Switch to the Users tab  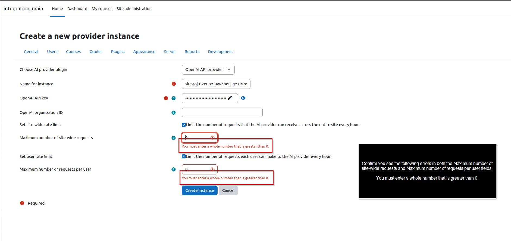52,52
